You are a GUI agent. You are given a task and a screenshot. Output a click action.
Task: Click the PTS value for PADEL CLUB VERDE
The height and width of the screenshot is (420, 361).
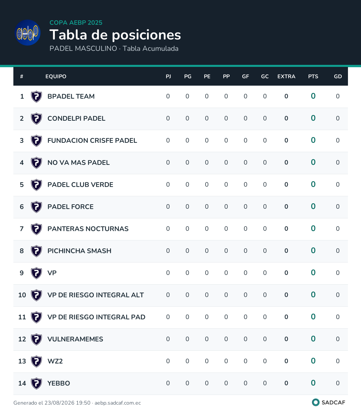pyautogui.click(x=313, y=184)
